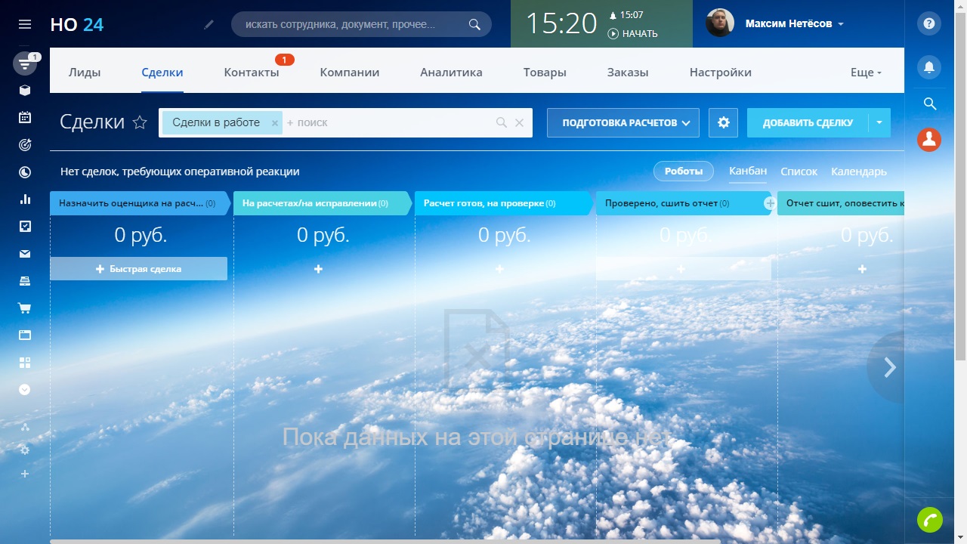The height and width of the screenshot is (544, 967).
Task: Switch to the 'Аналитика' tab
Action: pyautogui.click(x=451, y=73)
